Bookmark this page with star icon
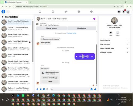Viewport: 133px width, 106px height. (122, 6)
